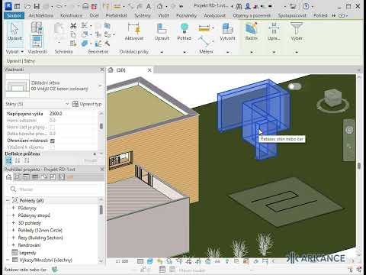Open the Stěny (5) filter dropdown
Viewport: 366px width, 275px height.
(x=37, y=104)
